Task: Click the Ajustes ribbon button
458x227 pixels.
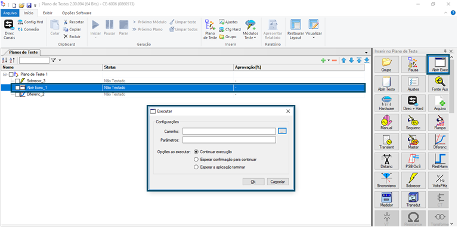Action: point(228,22)
